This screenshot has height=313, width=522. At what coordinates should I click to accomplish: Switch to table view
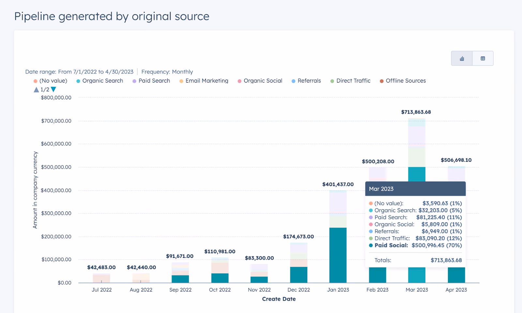click(483, 58)
